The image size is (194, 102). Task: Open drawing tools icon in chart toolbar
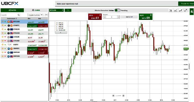coord(181,10)
